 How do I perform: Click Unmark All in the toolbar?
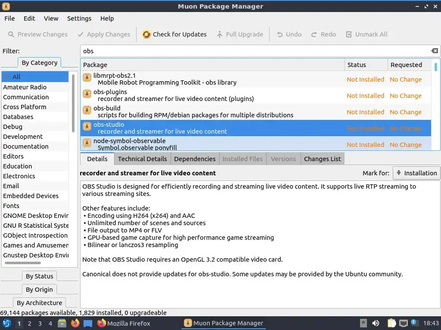coord(366,34)
